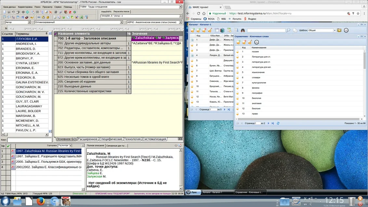Click the red X delete record icon

coord(50,12)
